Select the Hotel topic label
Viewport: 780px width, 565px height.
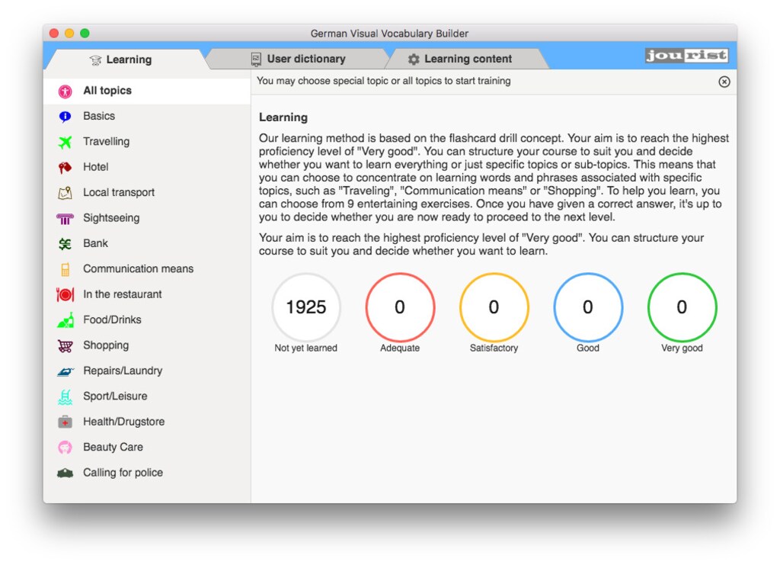[x=95, y=167]
